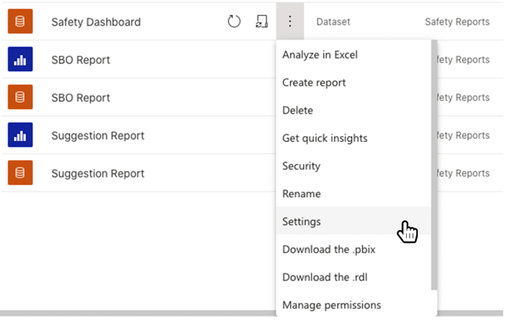Open the Safety Dashboard dataset name
The height and width of the screenshot is (322, 506).
coord(96,22)
